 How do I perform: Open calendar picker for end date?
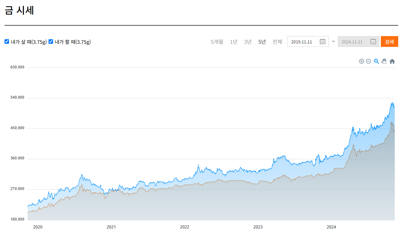(373, 42)
